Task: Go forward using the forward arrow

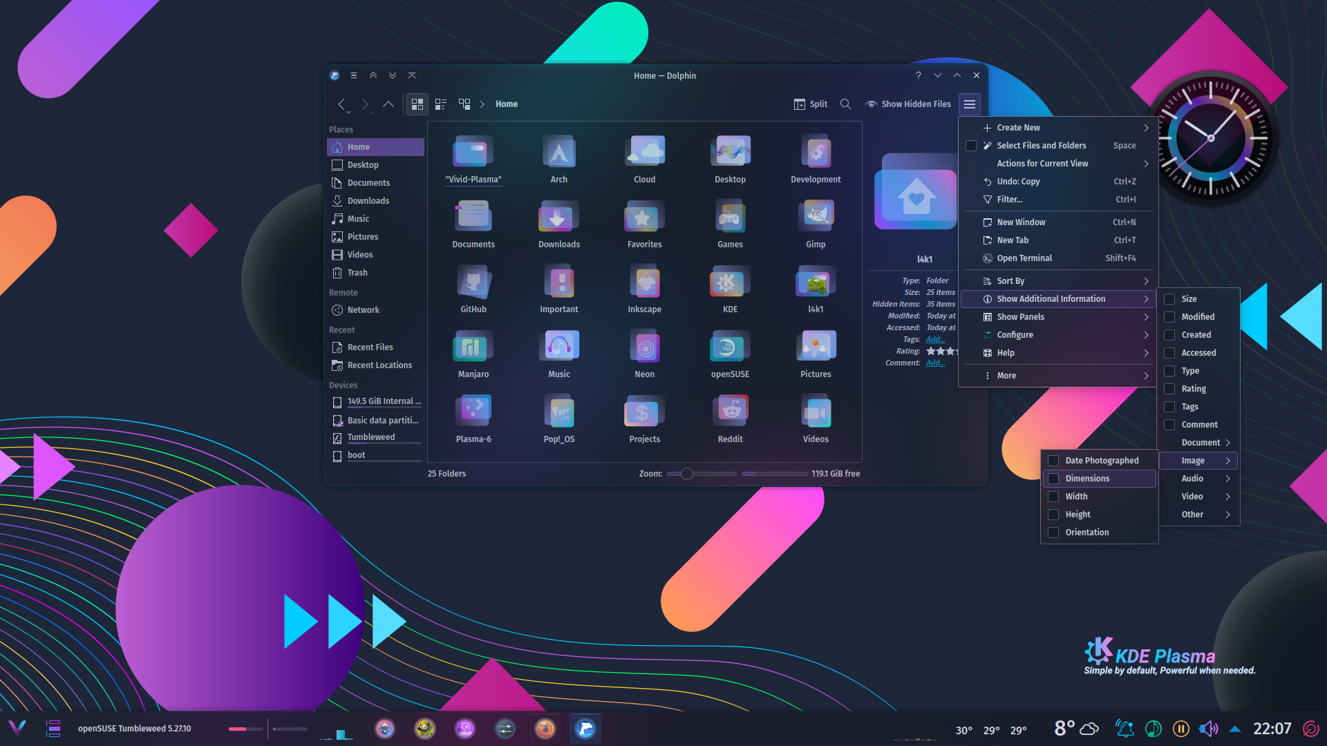Action: 365,104
